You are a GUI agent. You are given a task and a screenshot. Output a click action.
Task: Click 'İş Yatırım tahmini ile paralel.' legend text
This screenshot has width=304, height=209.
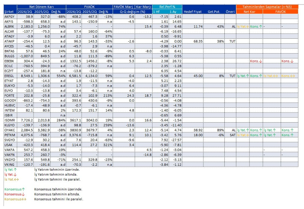tap(57, 179)
